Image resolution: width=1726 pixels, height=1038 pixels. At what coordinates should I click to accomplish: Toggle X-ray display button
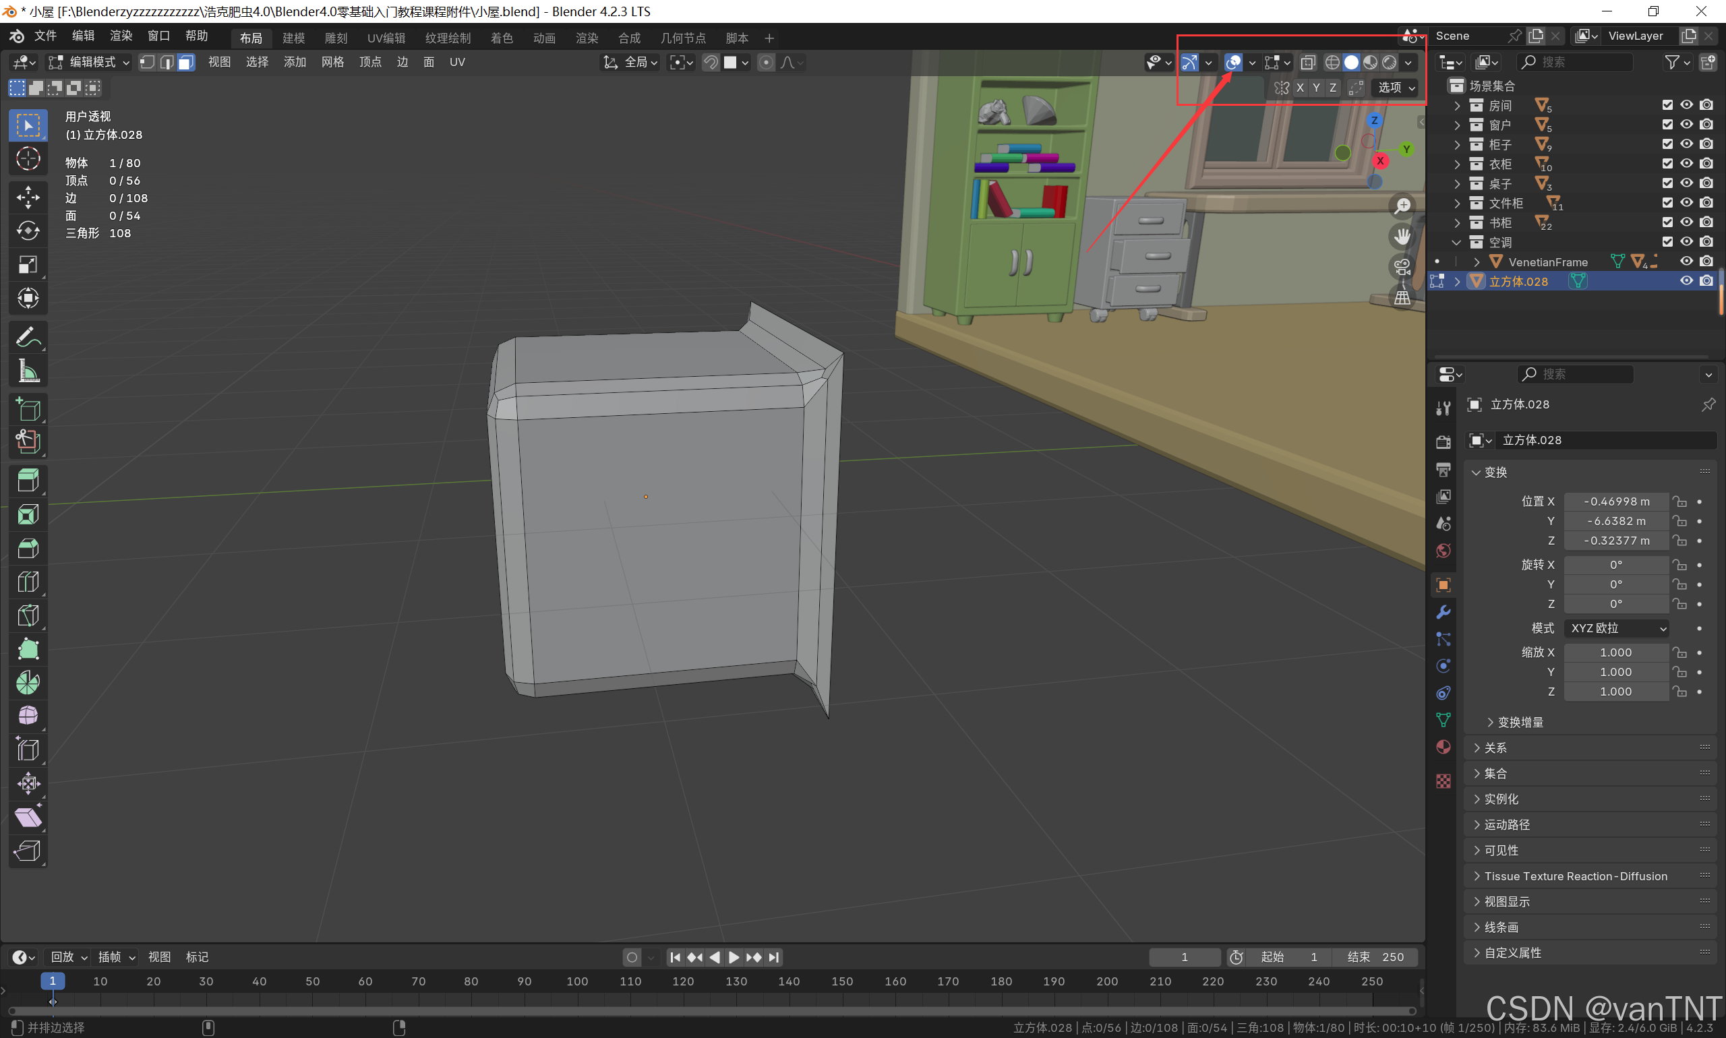pos(1307,62)
